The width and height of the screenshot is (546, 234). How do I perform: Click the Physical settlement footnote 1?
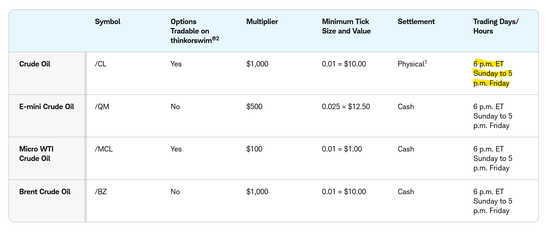pos(426,62)
